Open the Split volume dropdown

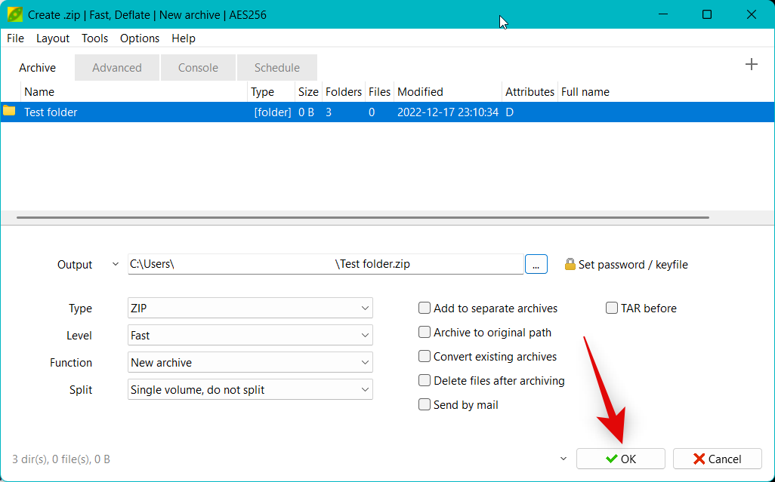250,390
